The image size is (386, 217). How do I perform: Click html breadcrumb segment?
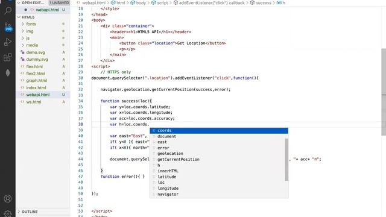click(121, 2)
